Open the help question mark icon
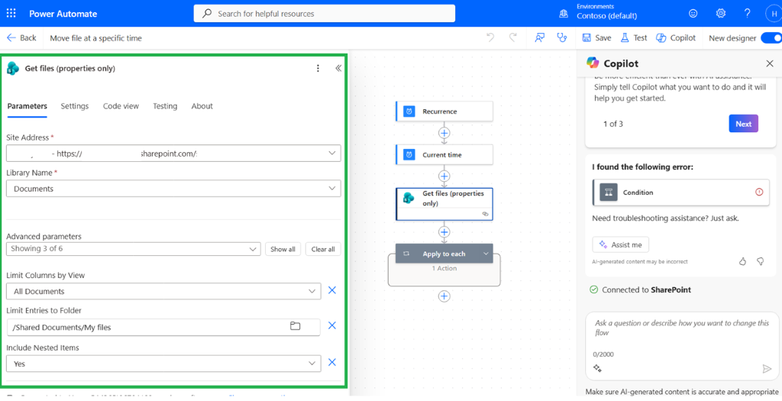The height and width of the screenshot is (401, 782). [x=747, y=13]
